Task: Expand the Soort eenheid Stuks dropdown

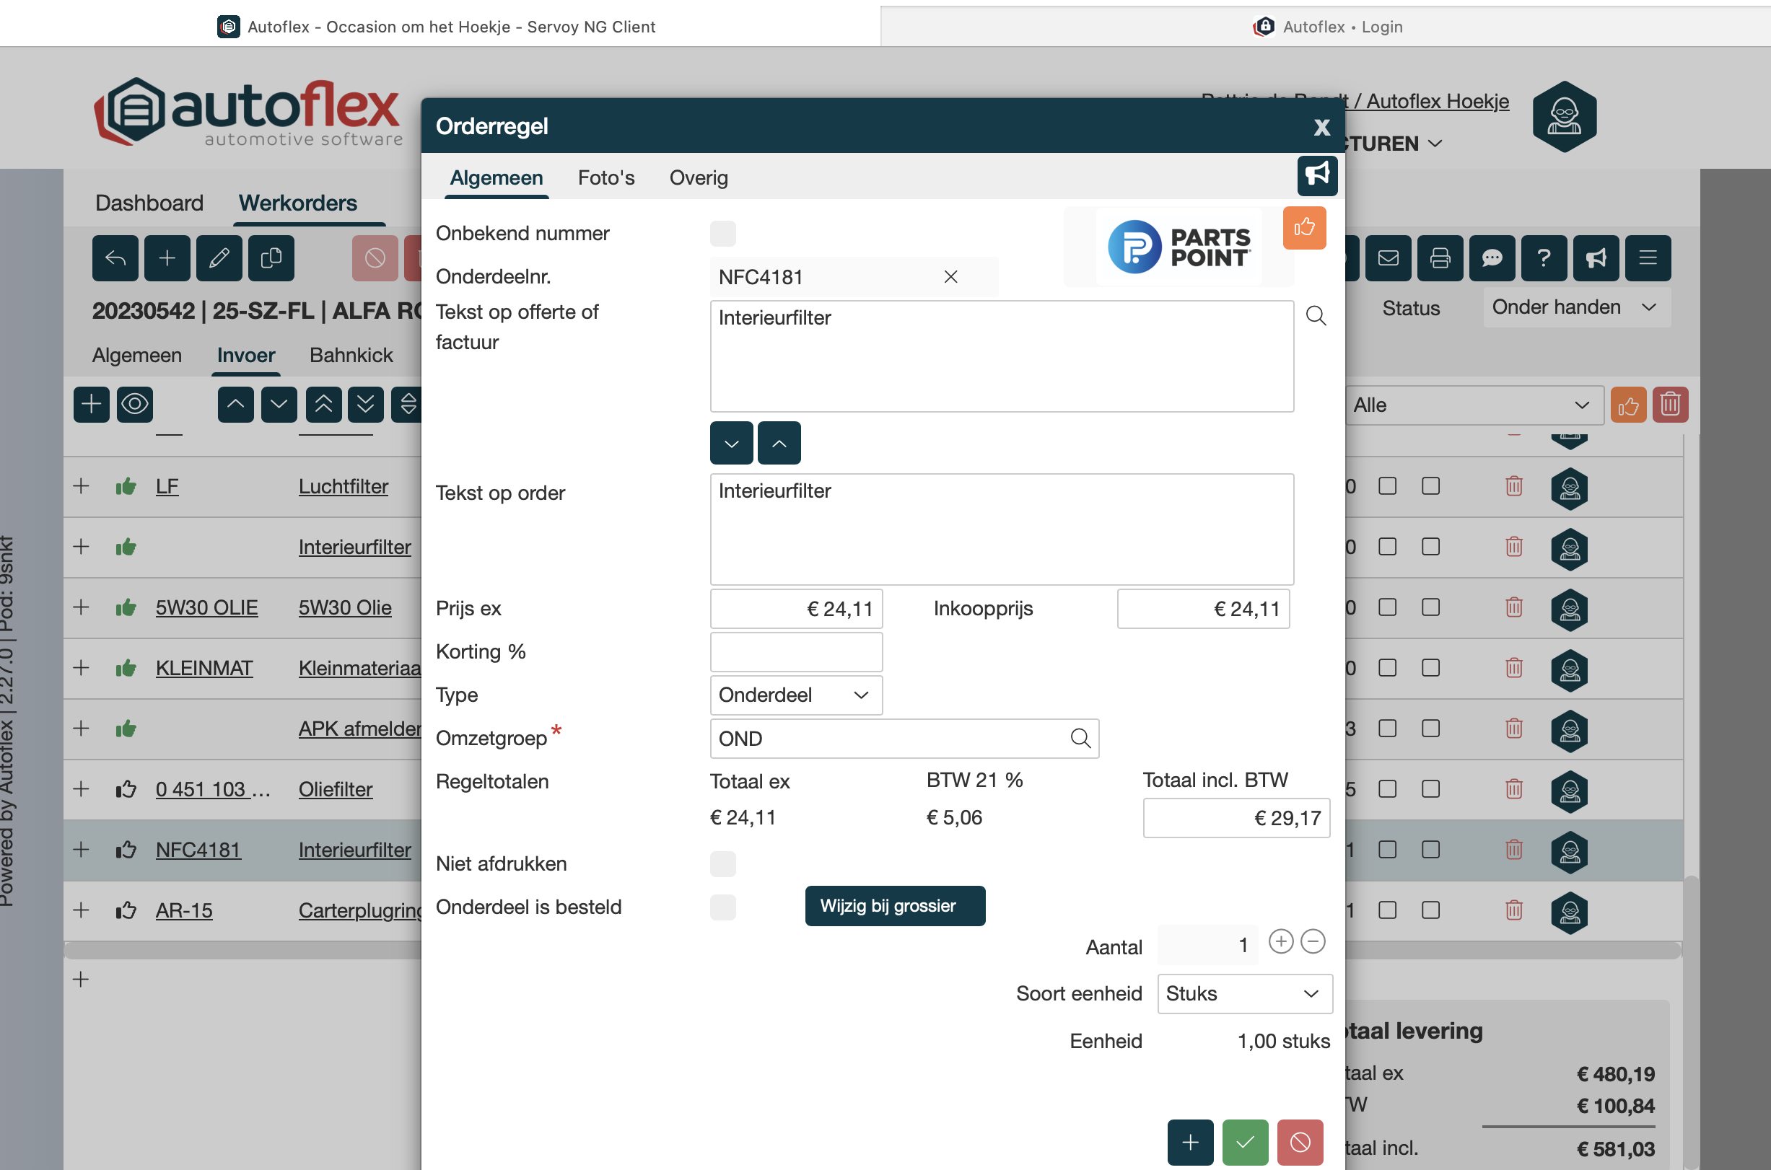Action: (x=1244, y=994)
